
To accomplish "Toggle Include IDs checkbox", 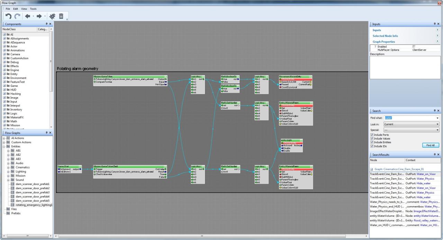I will click(x=372, y=146).
